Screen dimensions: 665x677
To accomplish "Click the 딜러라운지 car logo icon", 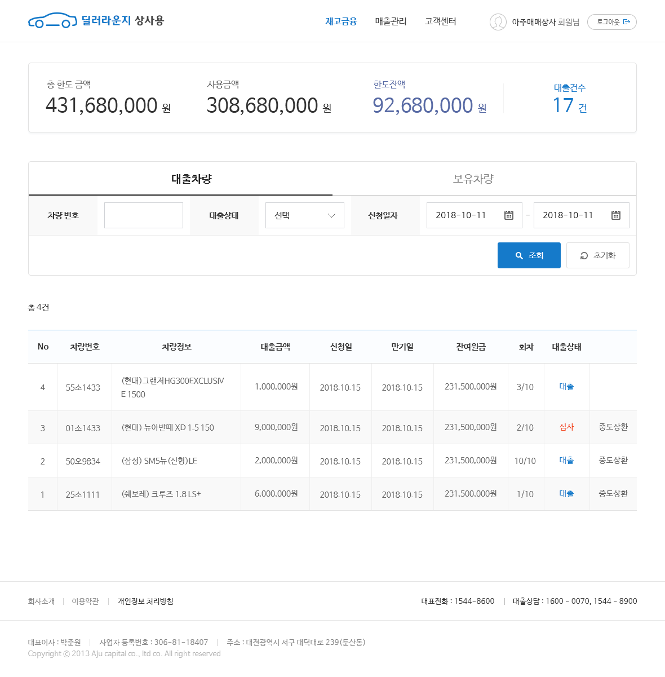I will click(x=53, y=21).
